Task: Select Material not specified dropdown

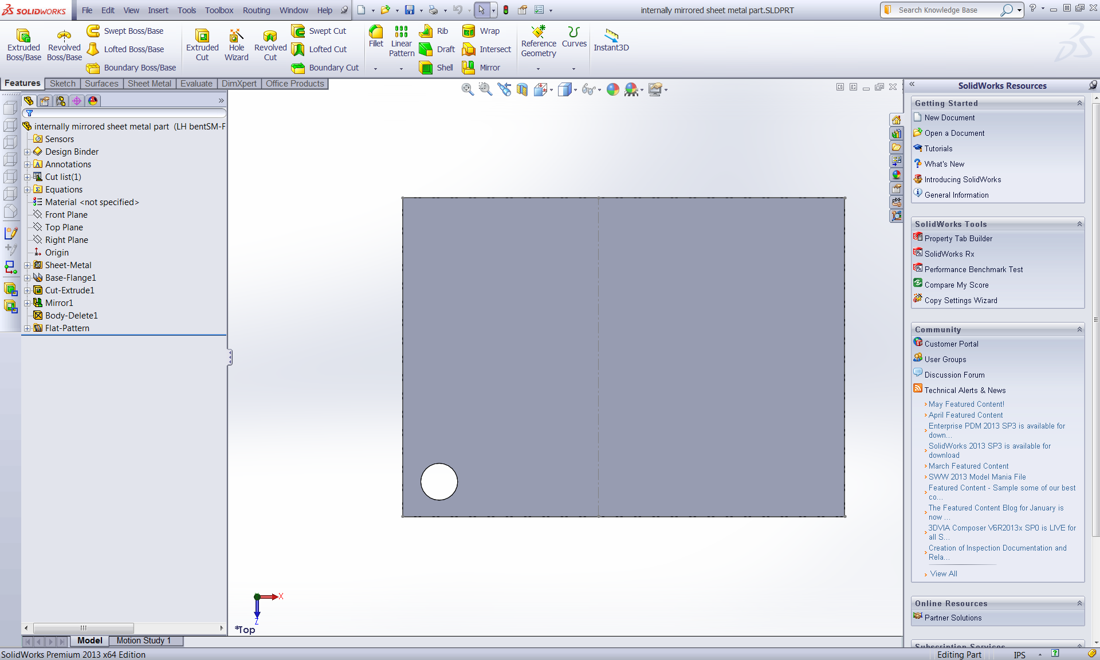Action: (92, 201)
